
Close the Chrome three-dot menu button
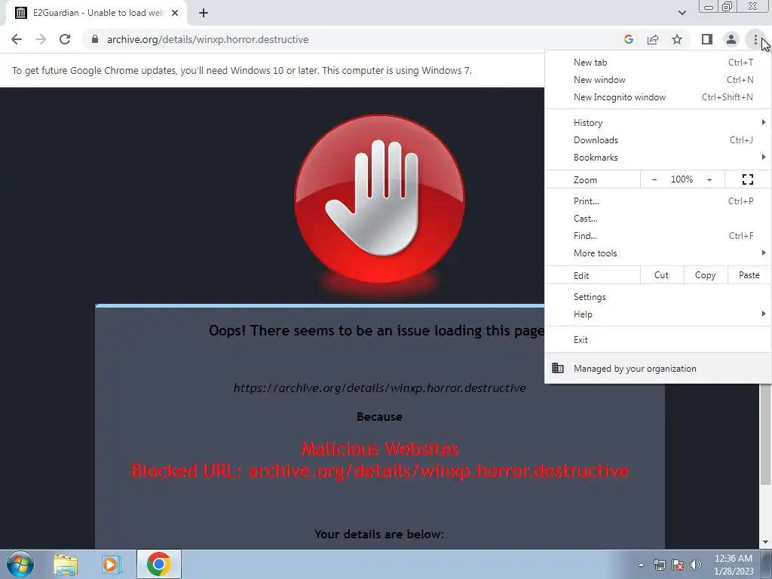coord(755,39)
